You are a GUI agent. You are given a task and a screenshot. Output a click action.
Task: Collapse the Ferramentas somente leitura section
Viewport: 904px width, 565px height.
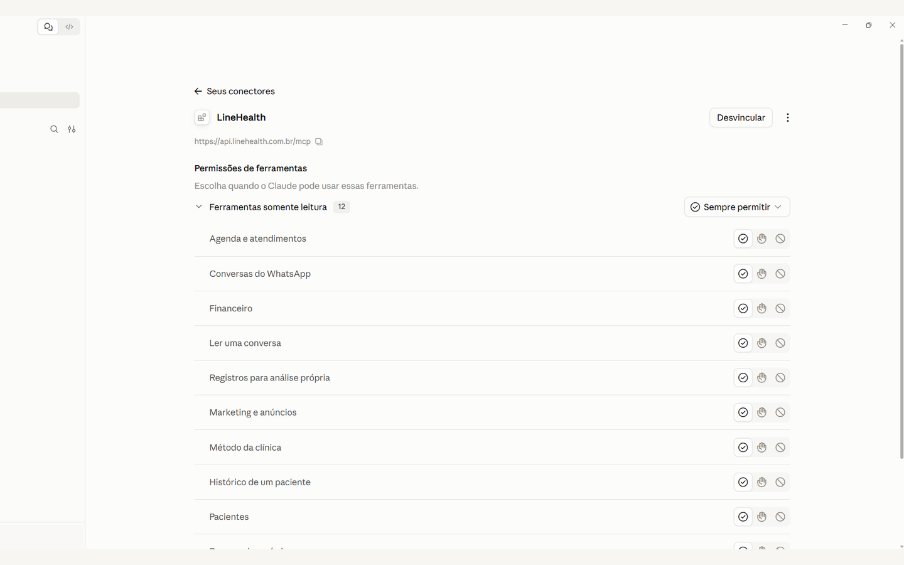[x=198, y=207]
